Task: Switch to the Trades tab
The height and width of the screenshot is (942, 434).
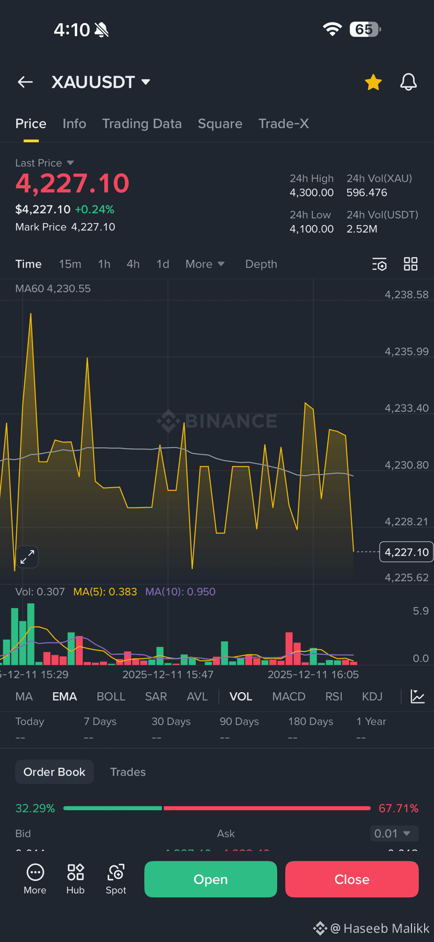Action: click(x=128, y=772)
